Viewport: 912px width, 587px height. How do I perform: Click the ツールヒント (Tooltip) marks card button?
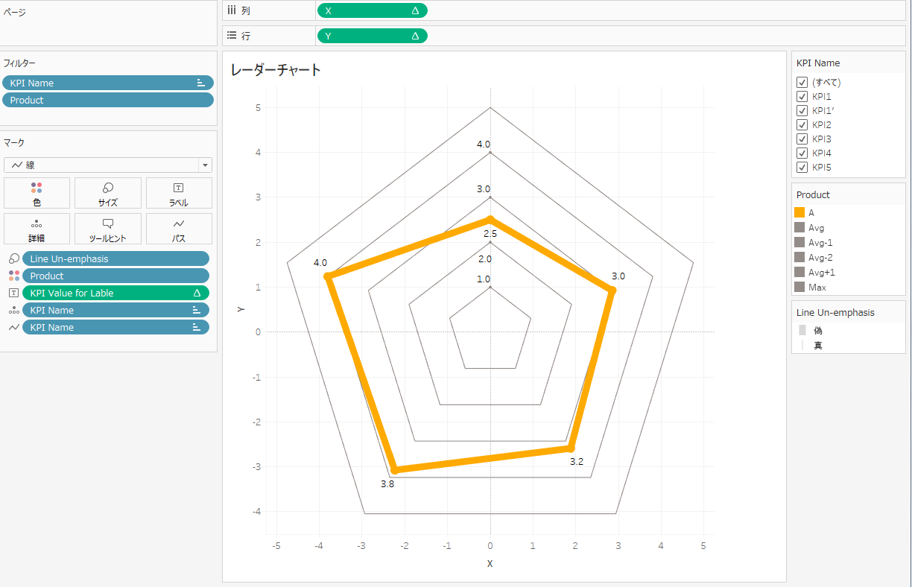(108, 229)
